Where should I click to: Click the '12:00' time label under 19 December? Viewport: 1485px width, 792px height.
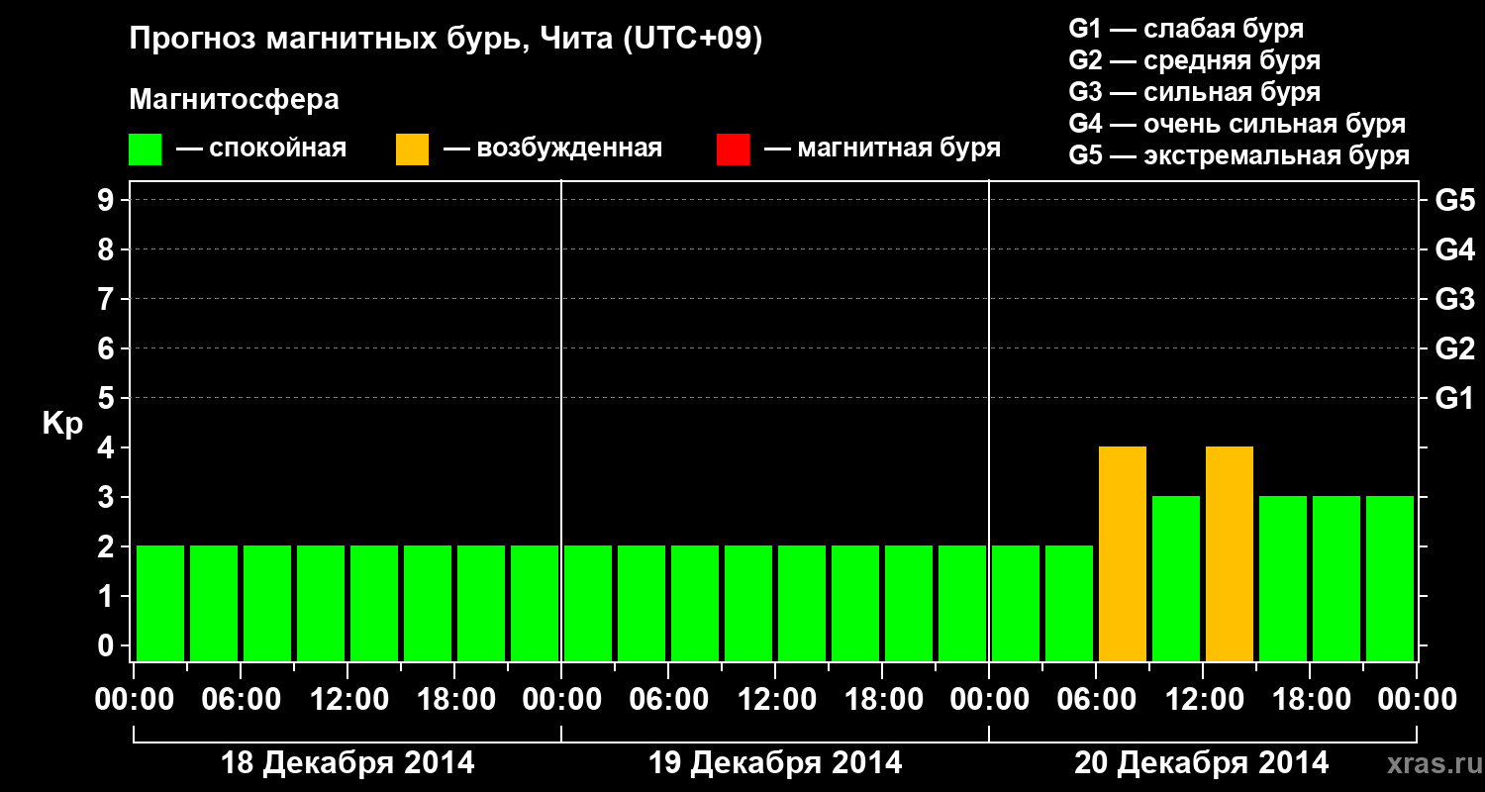coord(775,700)
